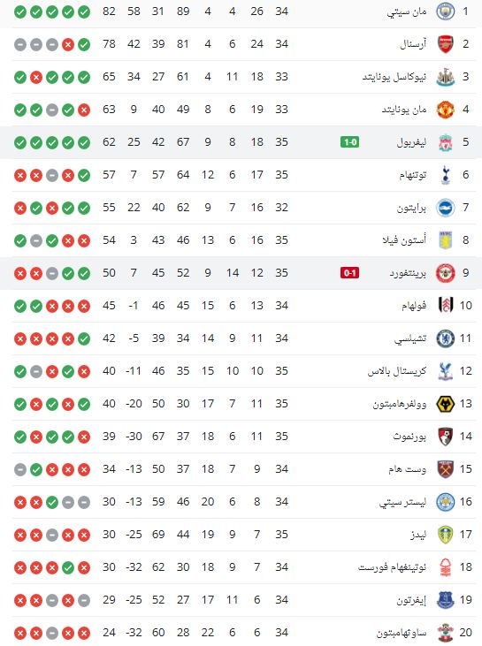The height and width of the screenshot is (646, 482).
Task: Select the كريستال بالاس team name
Action: coord(396,371)
